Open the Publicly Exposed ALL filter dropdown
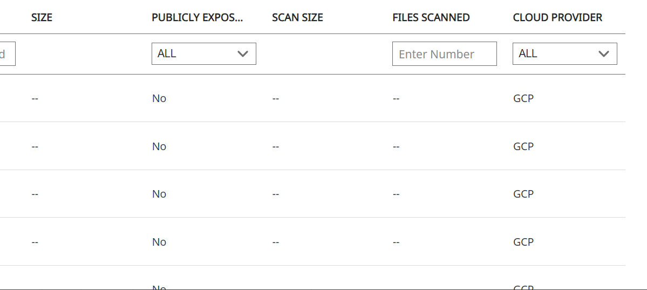Image resolution: width=647 pixels, height=290 pixels. click(x=203, y=53)
